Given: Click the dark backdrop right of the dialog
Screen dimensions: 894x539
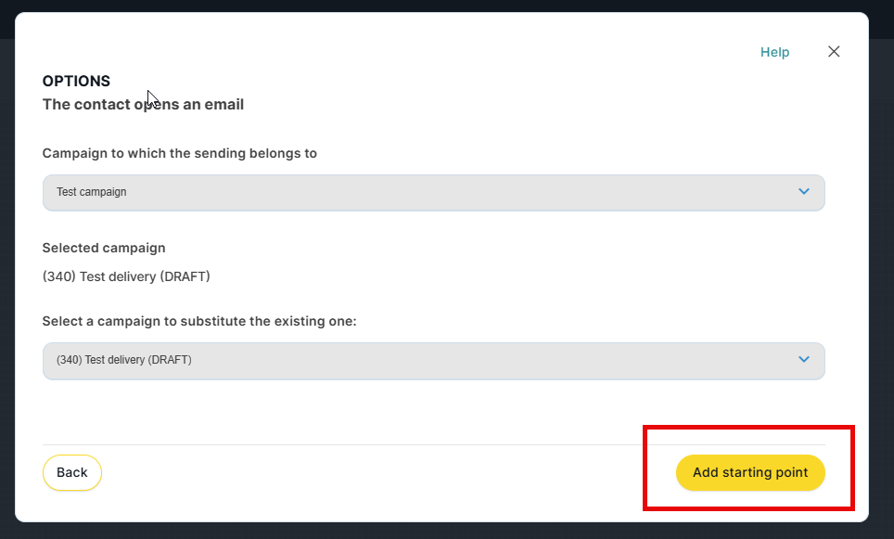Looking at the screenshot, I should (881, 278).
